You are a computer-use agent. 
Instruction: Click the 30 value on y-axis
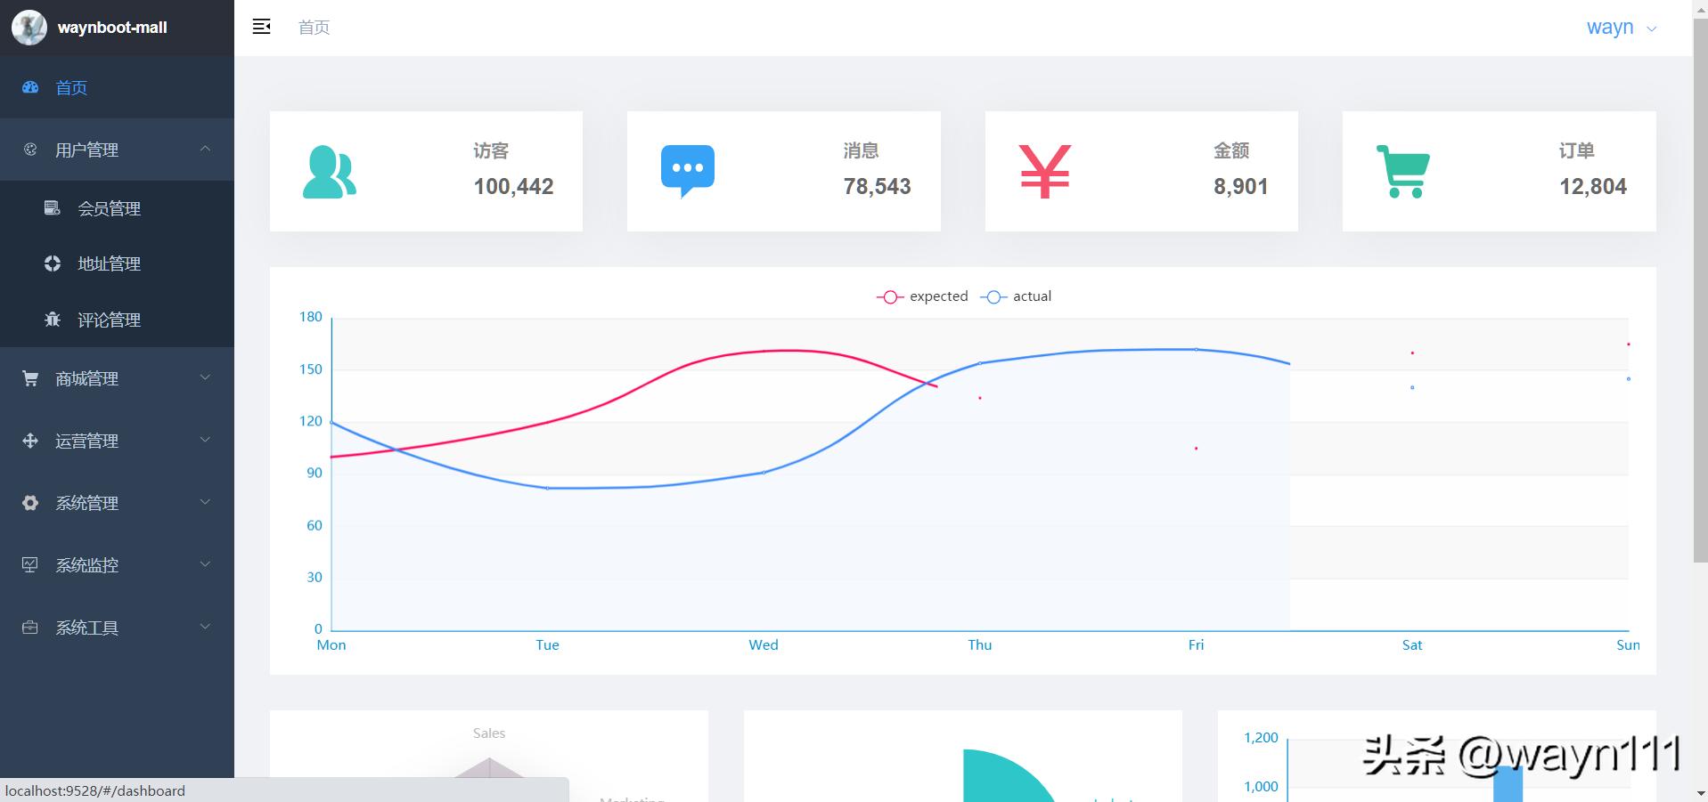click(315, 577)
